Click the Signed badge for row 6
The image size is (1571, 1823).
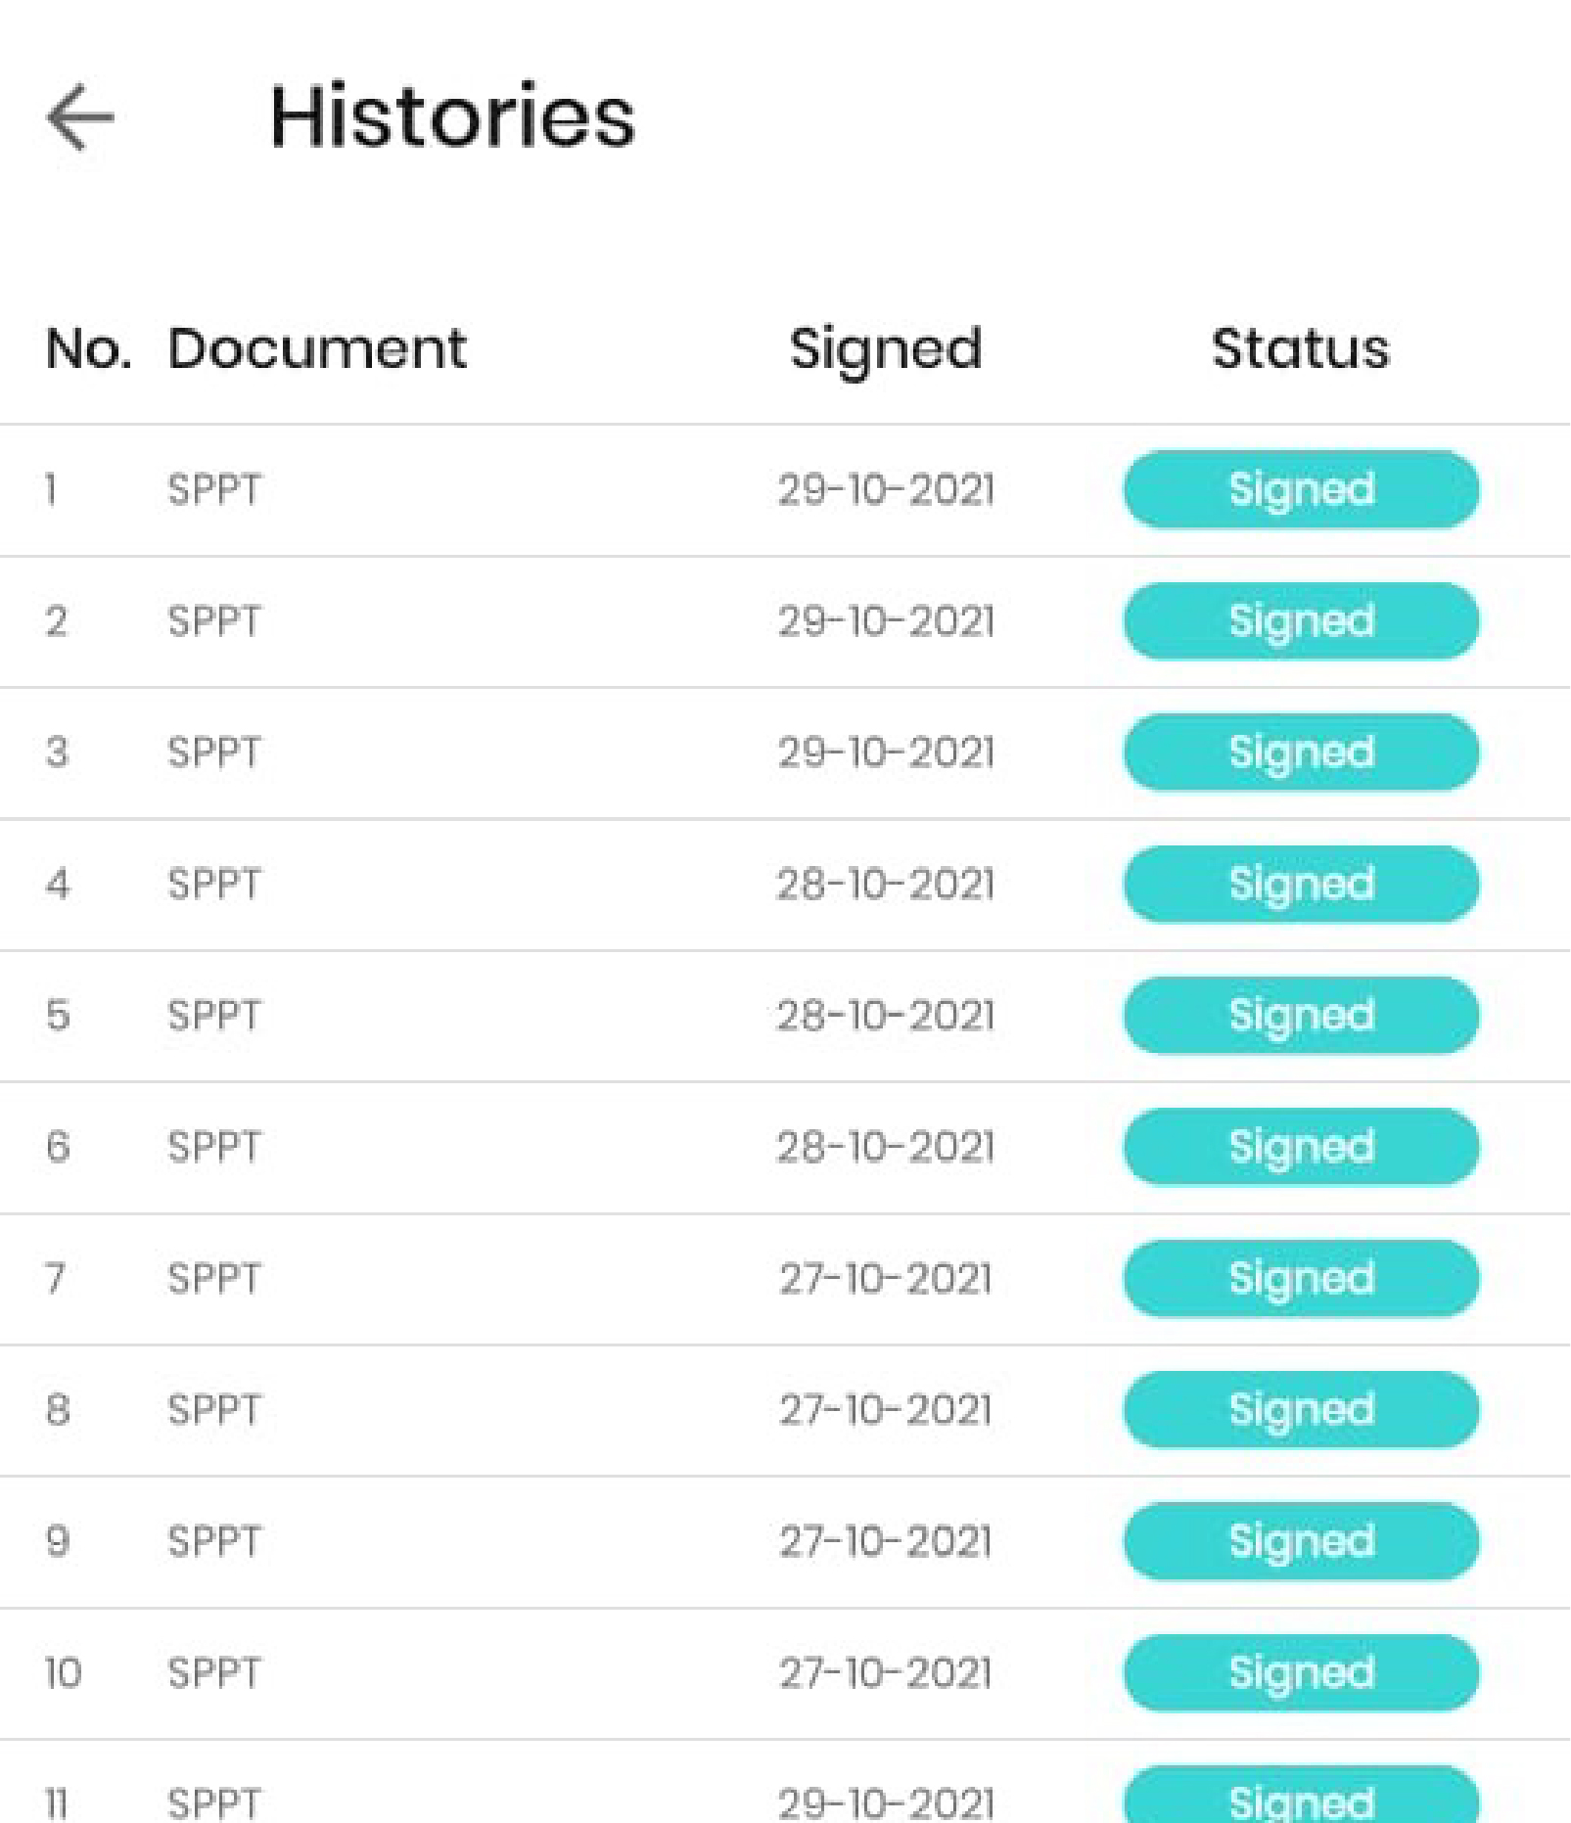[1301, 1146]
